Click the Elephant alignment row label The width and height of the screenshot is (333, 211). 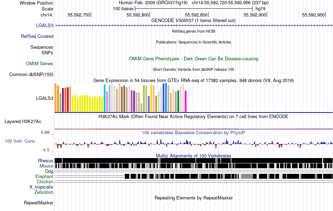pyautogui.click(x=45, y=177)
